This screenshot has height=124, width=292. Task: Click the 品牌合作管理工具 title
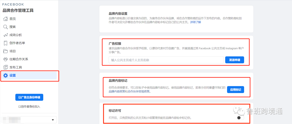pyautogui.click(x=18, y=10)
